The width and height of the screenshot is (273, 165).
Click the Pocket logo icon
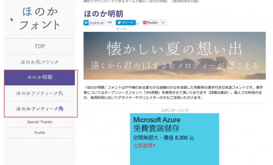[x=145, y=23]
